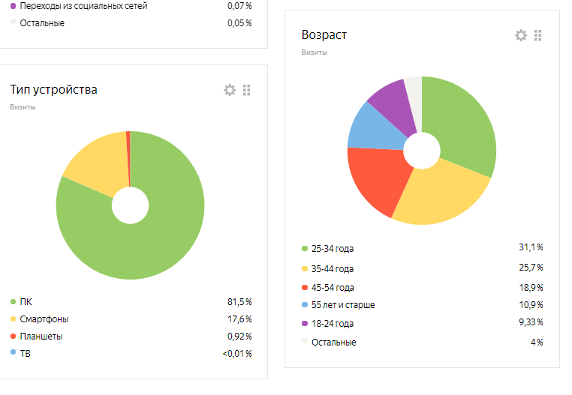Screen dimensions: 572x395
Task: Click the green ПК pie slice
Action: pos(150,240)
